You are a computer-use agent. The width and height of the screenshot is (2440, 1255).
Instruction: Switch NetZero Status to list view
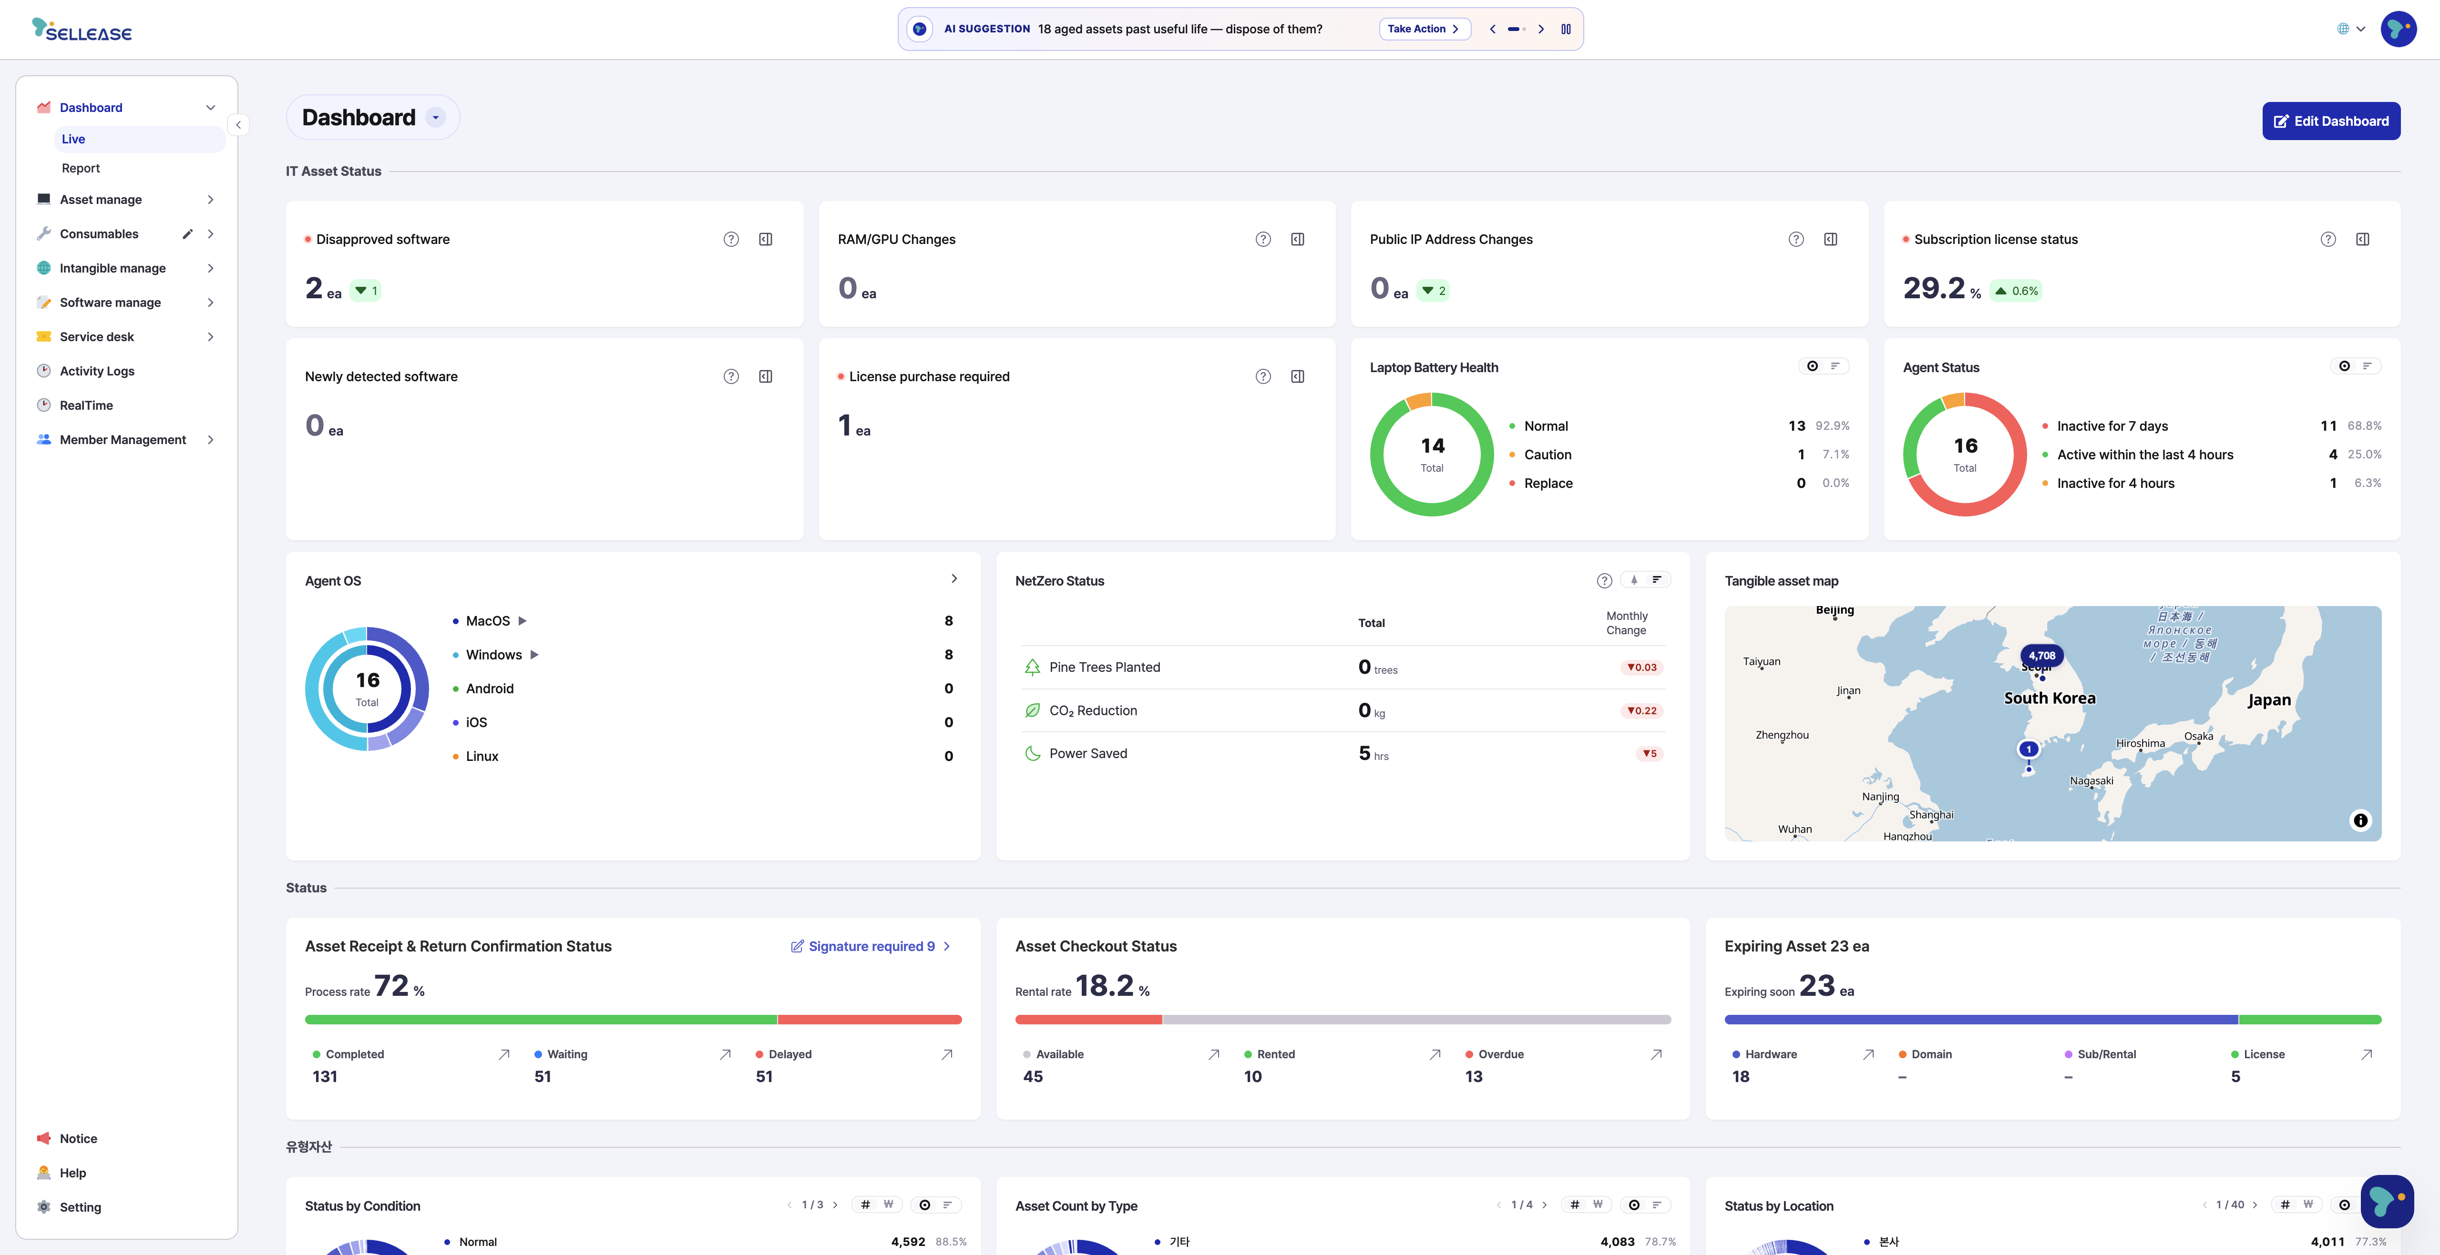click(1658, 580)
